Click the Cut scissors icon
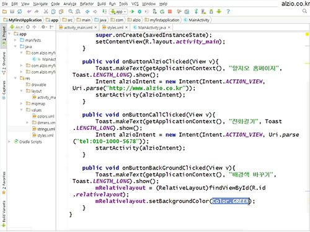The width and height of the screenshot is (310, 232). [46, 12]
